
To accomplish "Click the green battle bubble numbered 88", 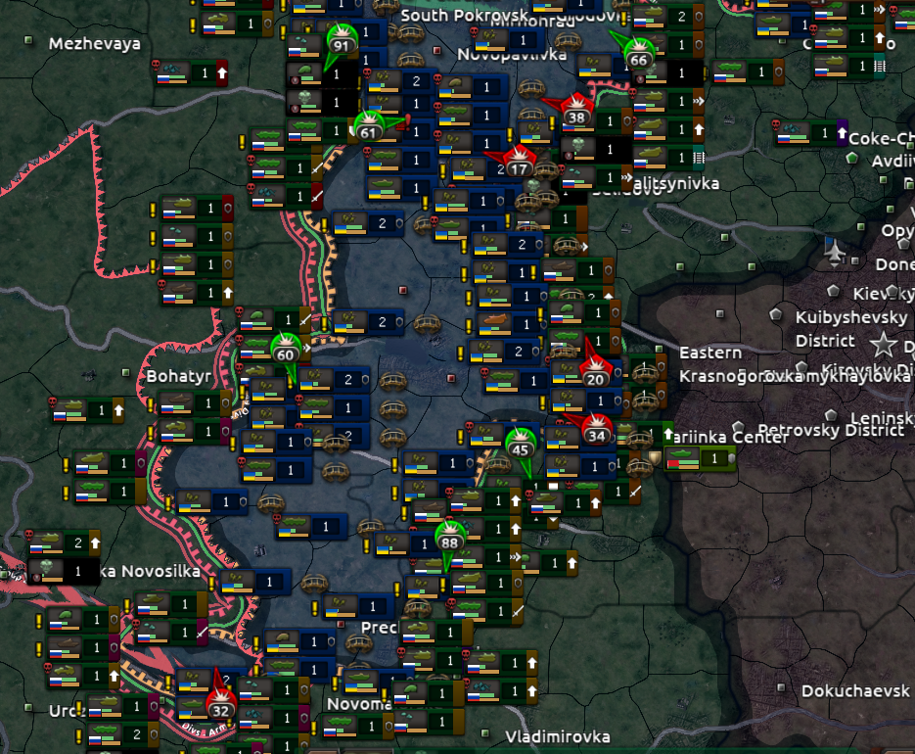I will (450, 539).
